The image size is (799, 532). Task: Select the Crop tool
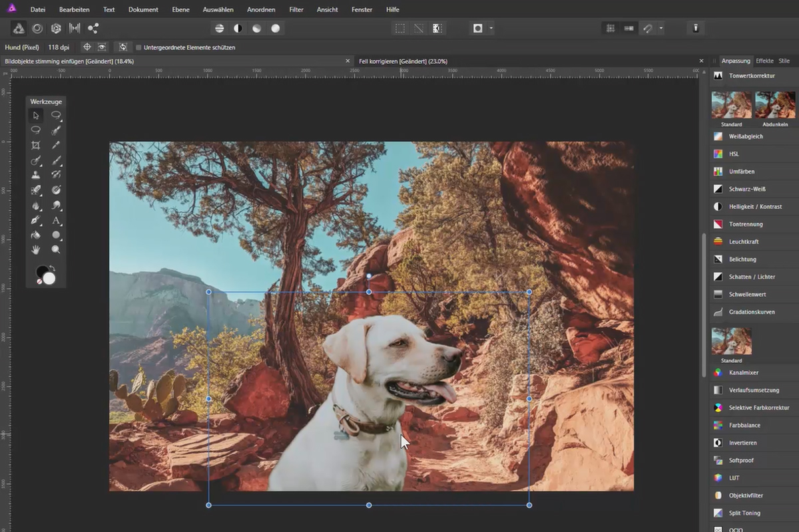click(36, 145)
